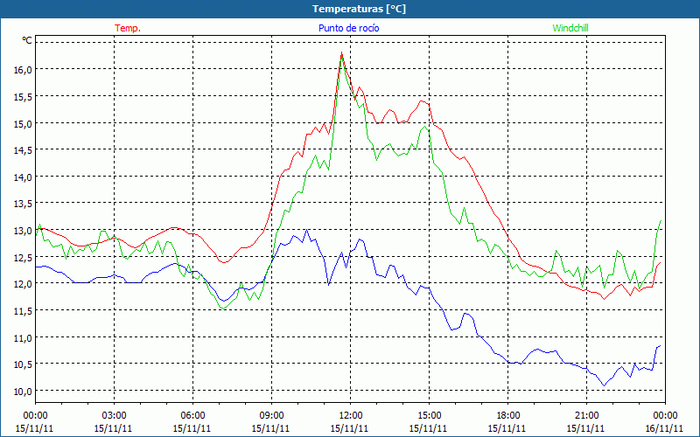Click the 15,0 value on the y-axis
Viewport: 700px width, 437px height.
point(23,123)
